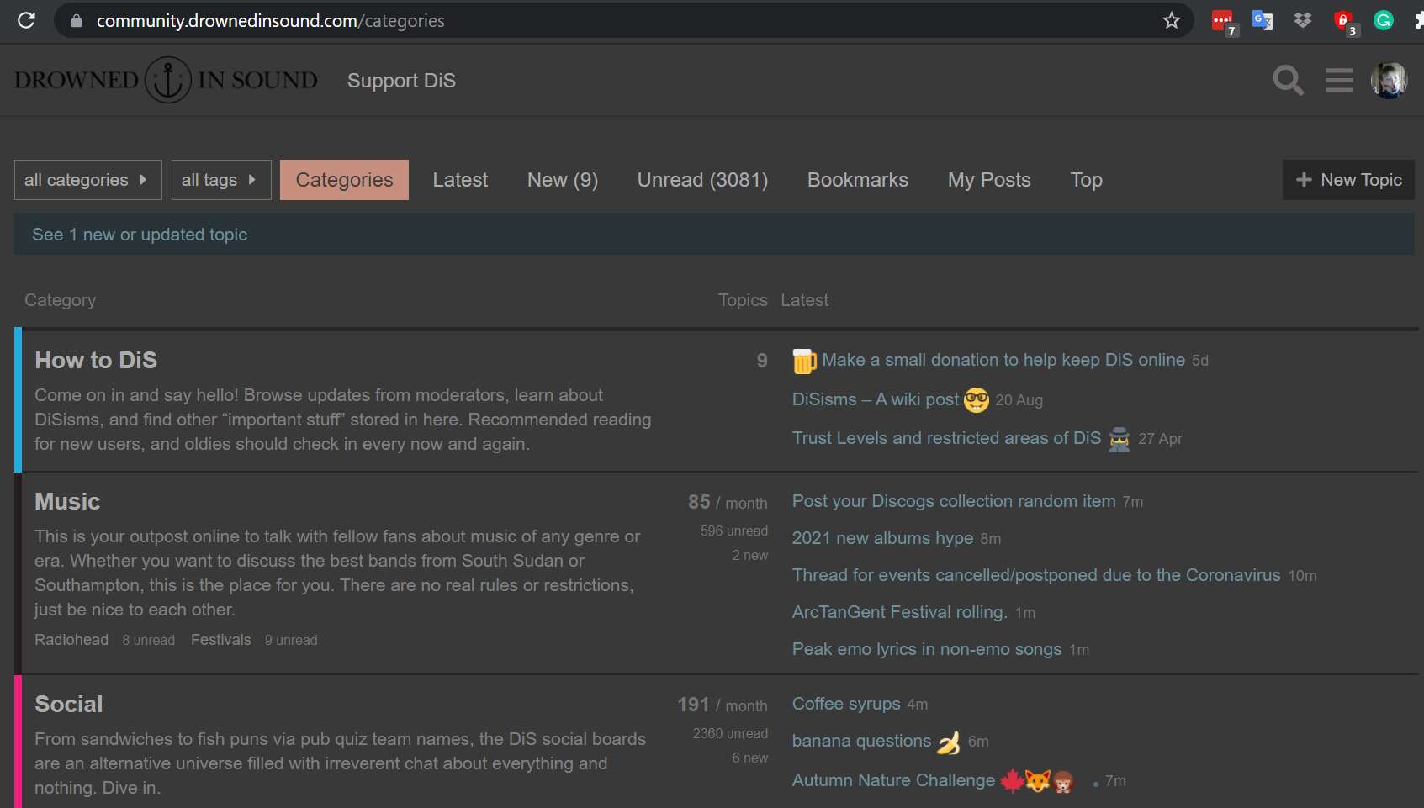Click the detective emoji beside Trust Levels
This screenshot has height=808, width=1424.
(x=1120, y=439)
